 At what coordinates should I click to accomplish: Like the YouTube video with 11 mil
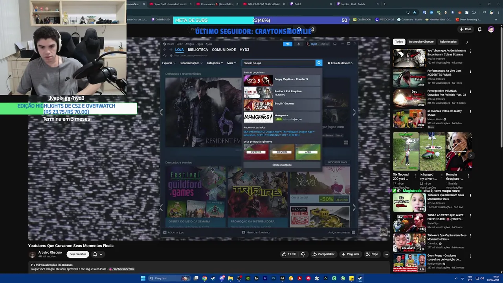tap(288, 254)
